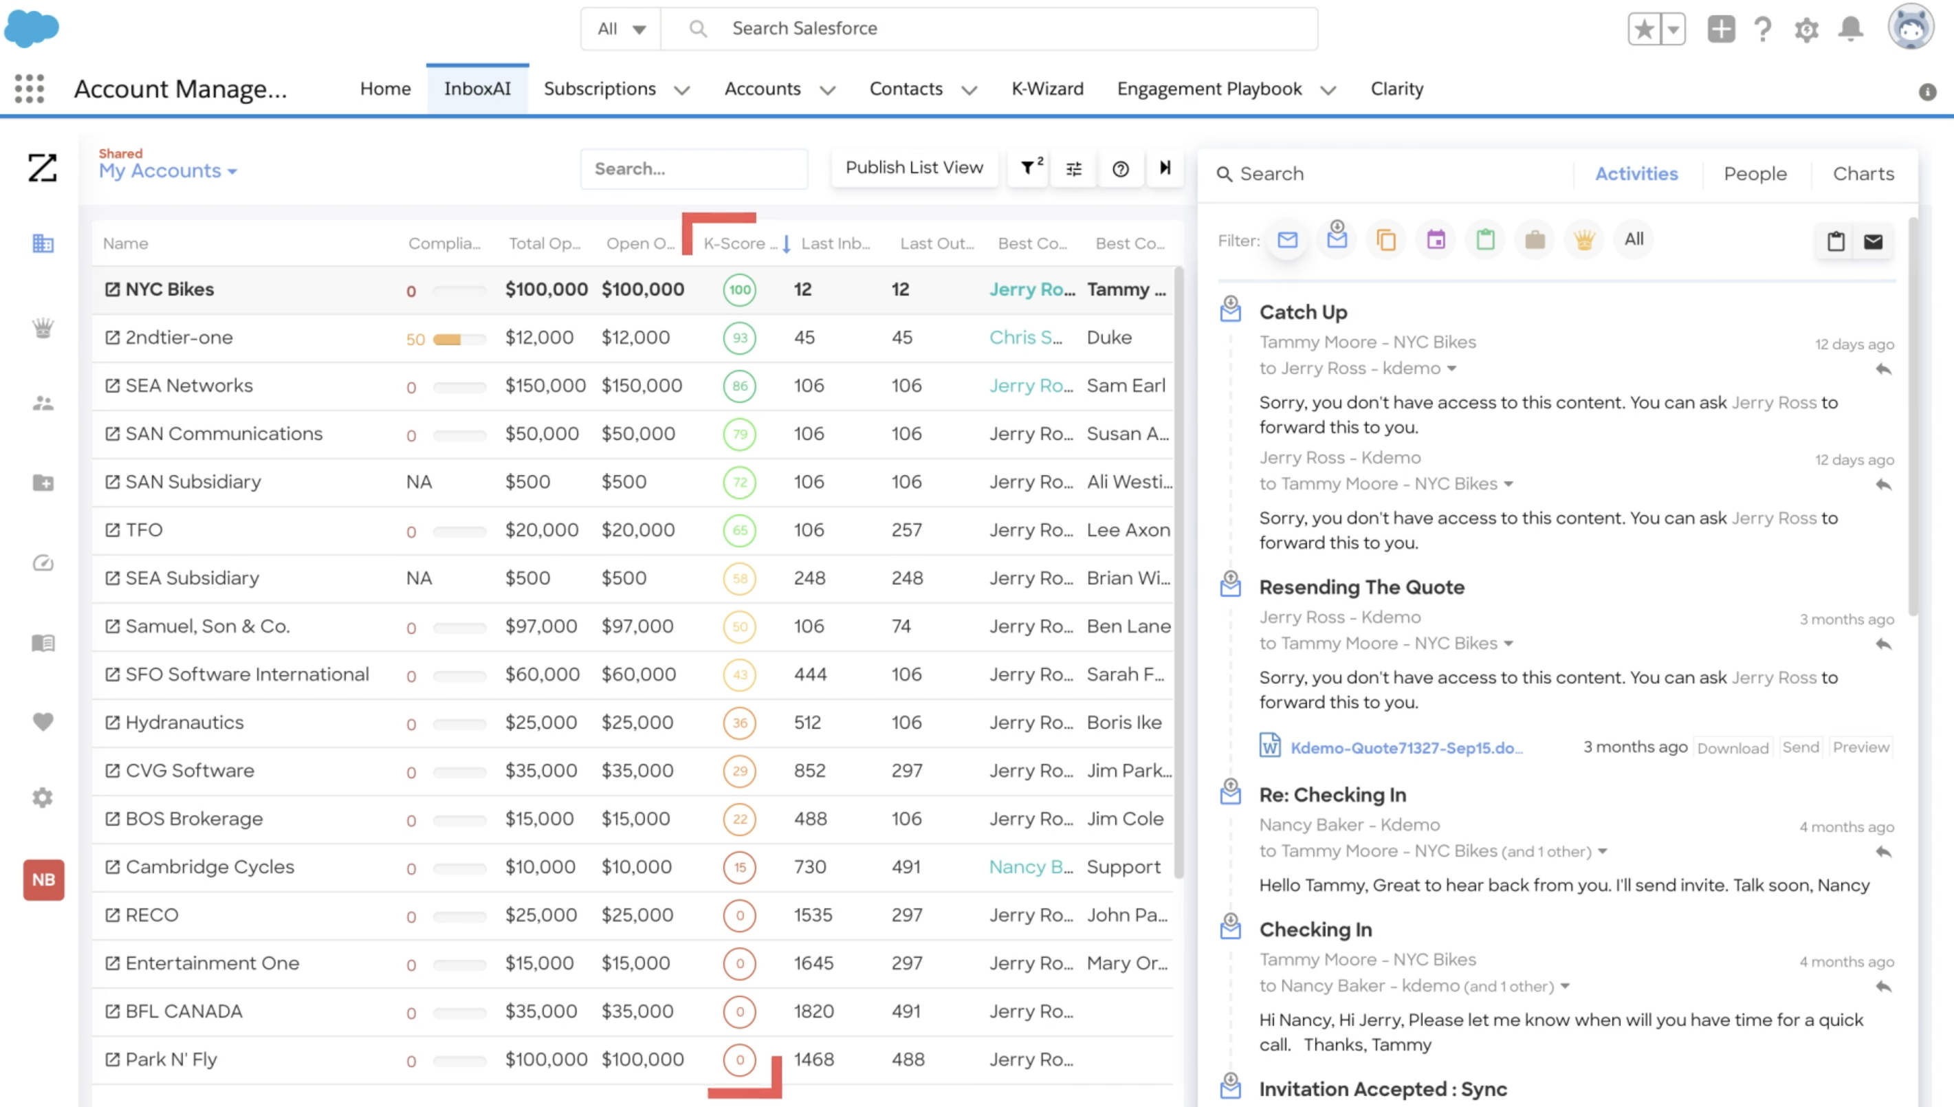The width and height of the screenshot is (1954, 1107).
Task: Open the speedometer icon in sidebar
Action: coord(43,562)
